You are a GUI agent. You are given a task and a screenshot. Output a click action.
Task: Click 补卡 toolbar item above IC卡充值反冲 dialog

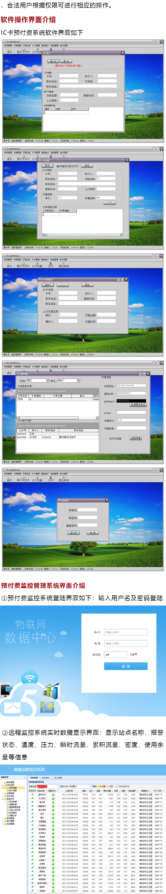51,265
